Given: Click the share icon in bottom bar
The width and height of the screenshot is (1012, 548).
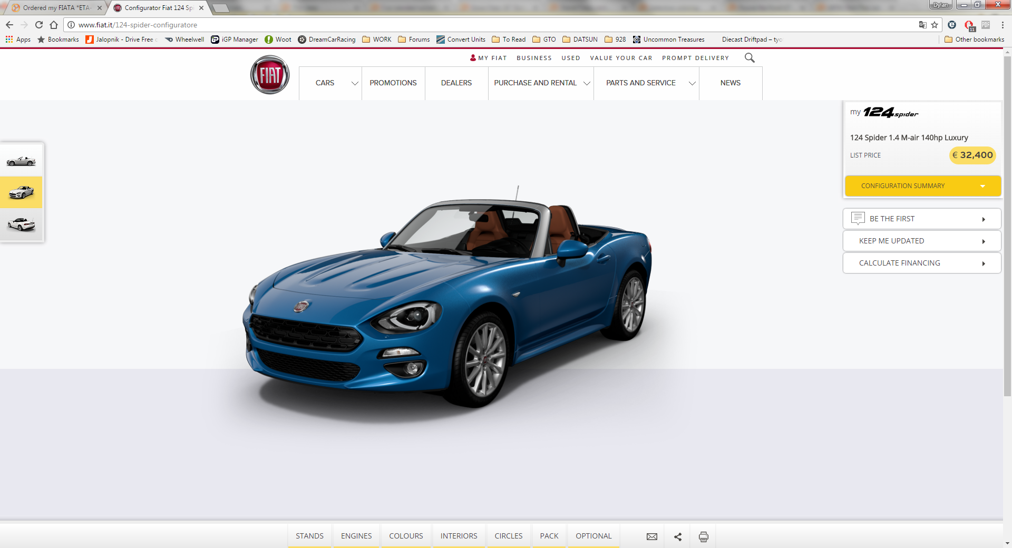Looking at the screenshot, I should click(678, 536).
